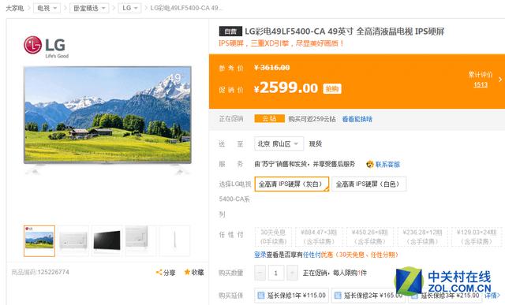Open the 大家电 breadcrumb link
Image resolution: width=505 pixels, height=305 pixels.
pos(15,8)
